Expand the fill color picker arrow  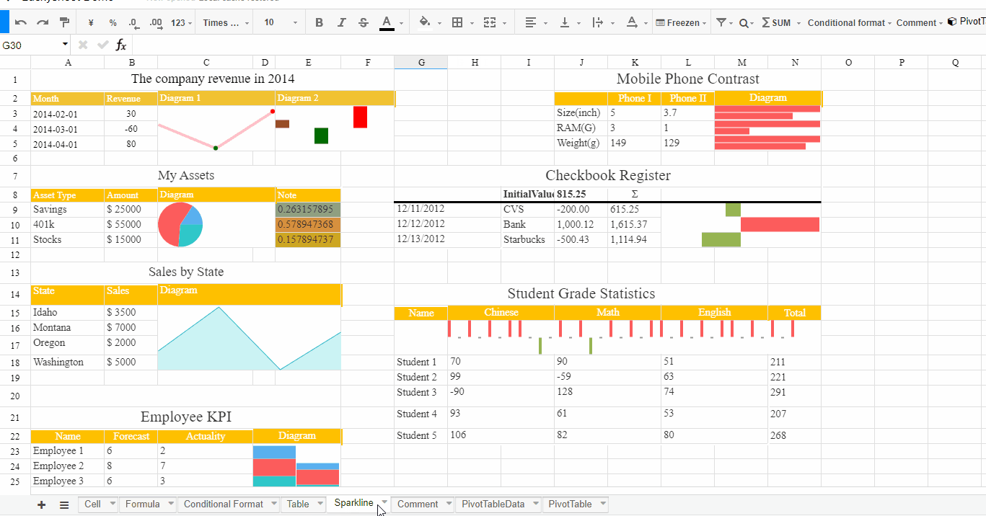coord(439,23)
